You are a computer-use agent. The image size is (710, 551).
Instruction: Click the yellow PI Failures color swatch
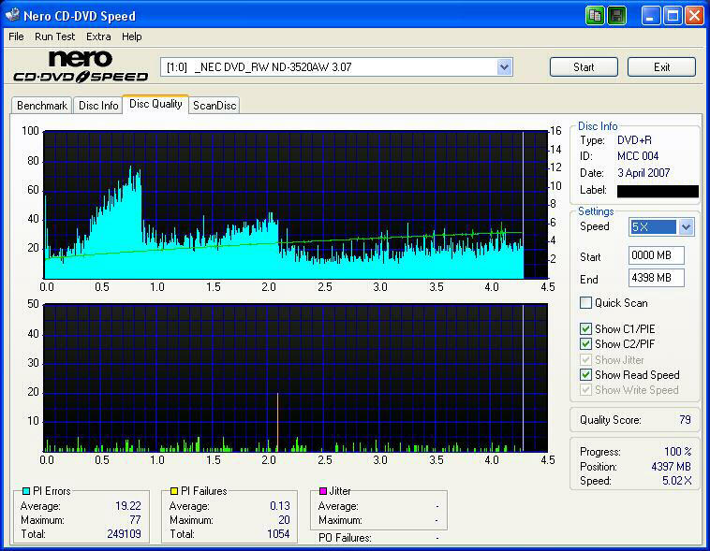click(174, 491)
